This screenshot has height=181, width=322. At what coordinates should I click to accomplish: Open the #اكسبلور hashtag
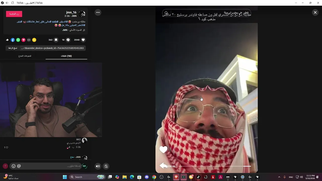[x=63, y=22]
